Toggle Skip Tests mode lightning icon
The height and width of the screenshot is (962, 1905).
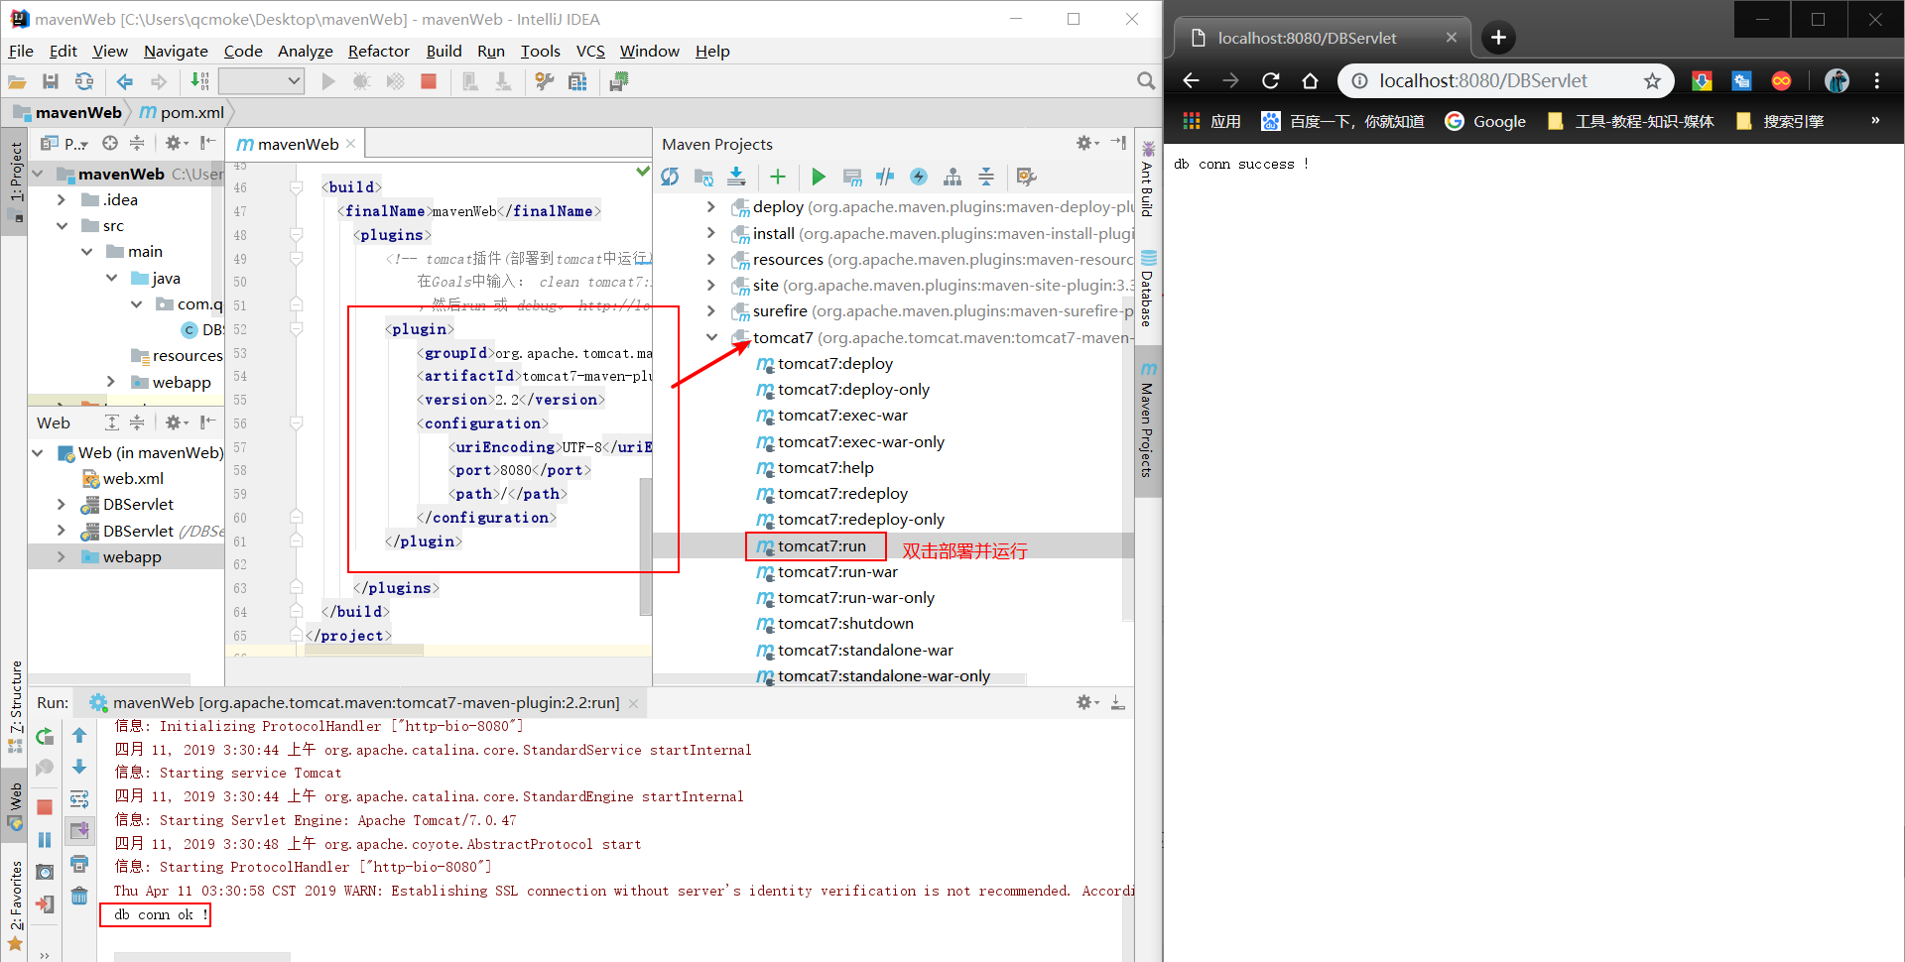pyautogui.click(x=919, y=177)
